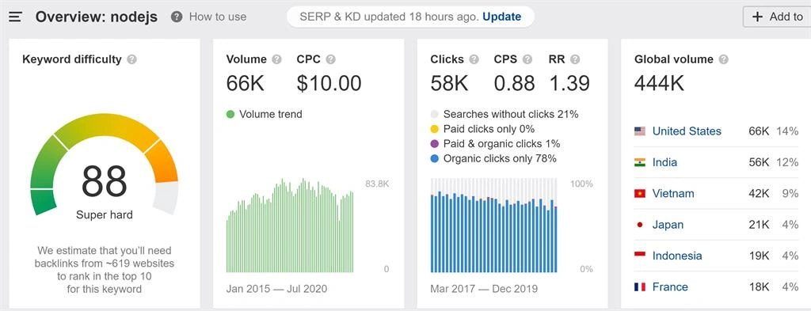811x311 pixels.
Task: Click the blue clicks distribution bar chart
Action: 494,226
